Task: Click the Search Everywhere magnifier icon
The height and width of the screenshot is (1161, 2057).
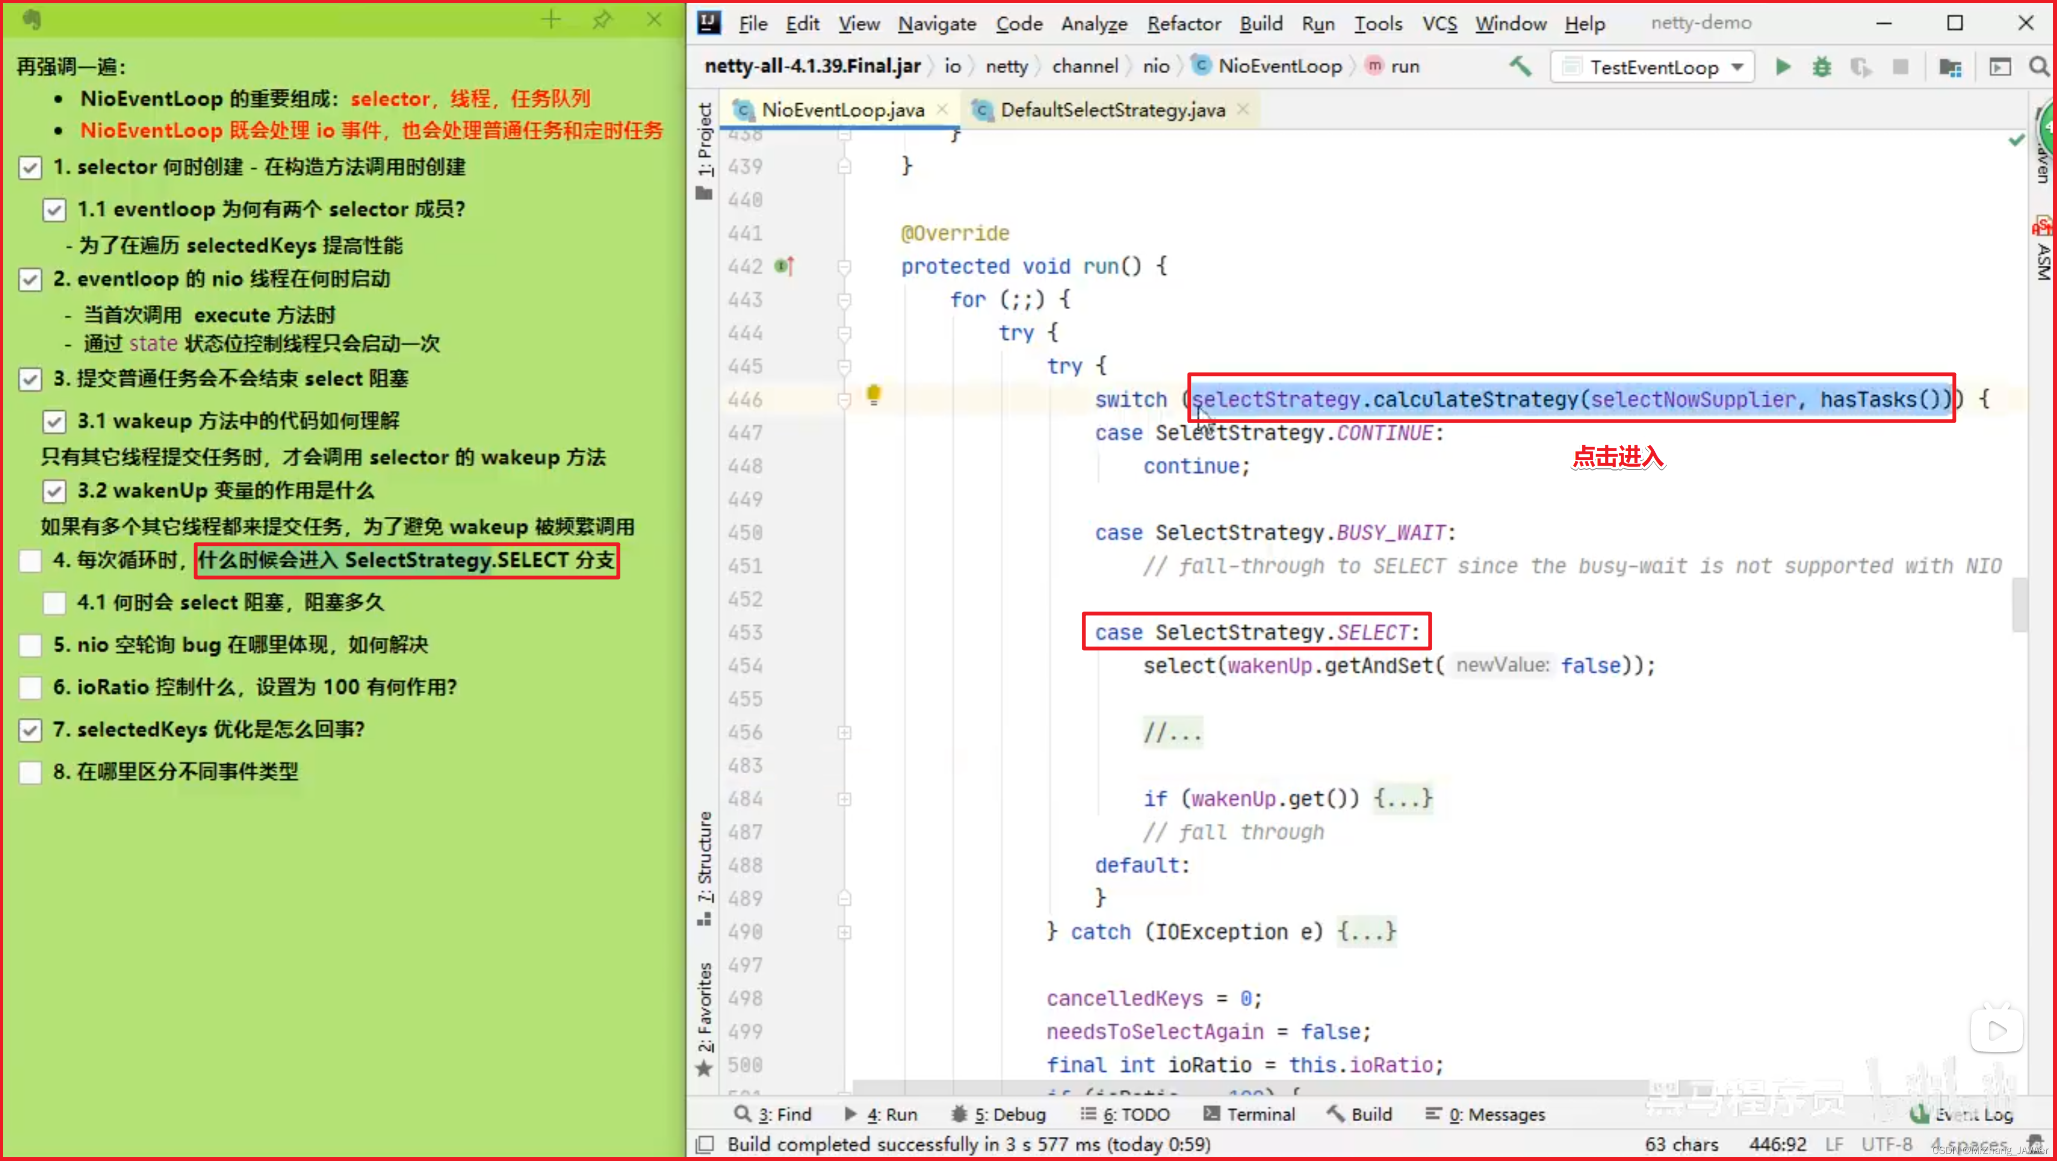Action: pyautogui.click(x=2039, y=67)
